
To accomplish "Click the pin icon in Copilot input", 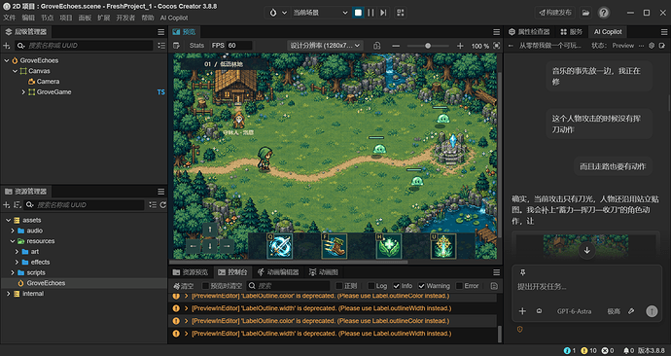I will 522,272.
